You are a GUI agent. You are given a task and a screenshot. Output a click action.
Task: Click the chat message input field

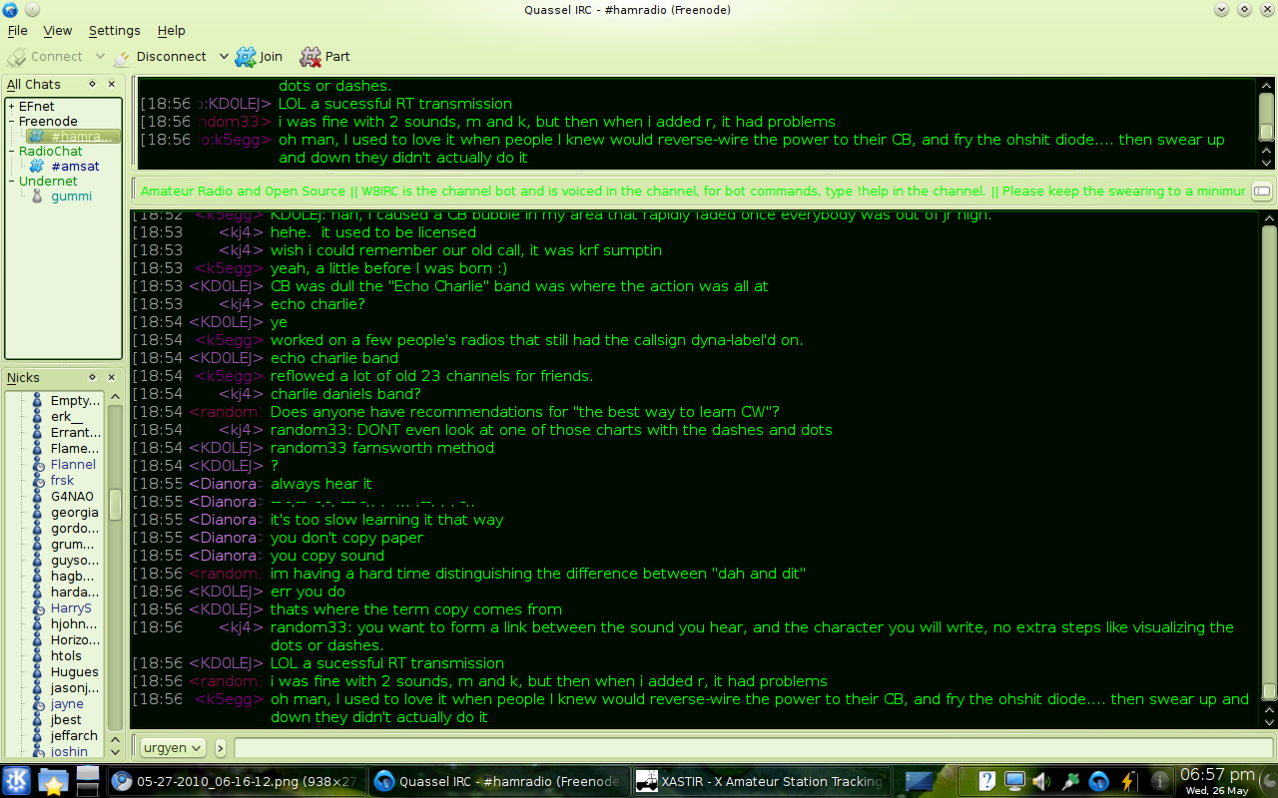[x=754, y=747]
